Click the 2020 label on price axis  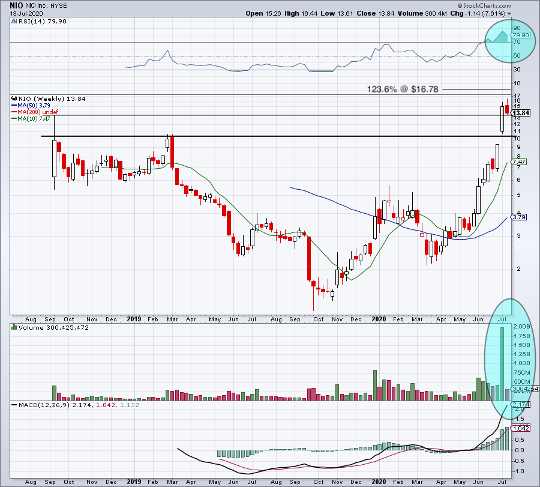pos(379,319)
